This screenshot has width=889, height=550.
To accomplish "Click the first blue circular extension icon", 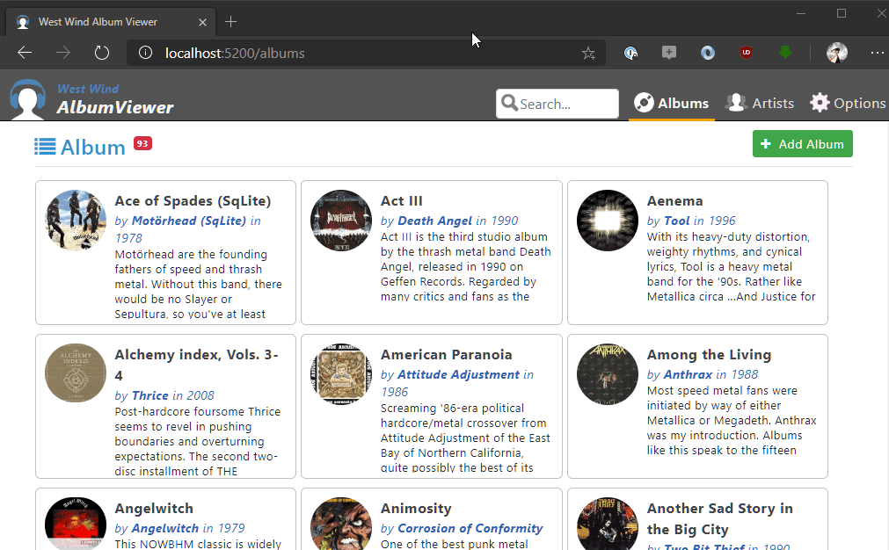I will pyautogui.click(x=630, y=53).
